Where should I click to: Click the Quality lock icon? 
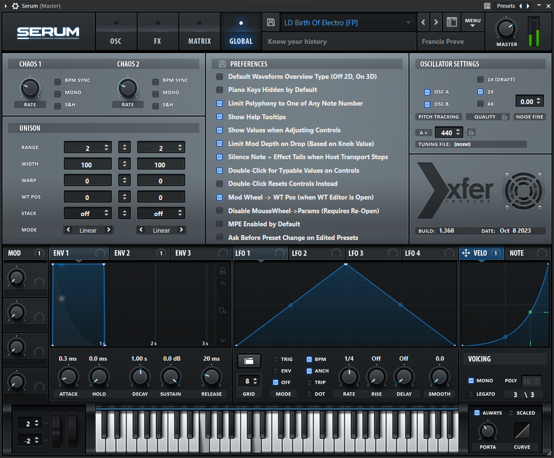click(505, 117)
